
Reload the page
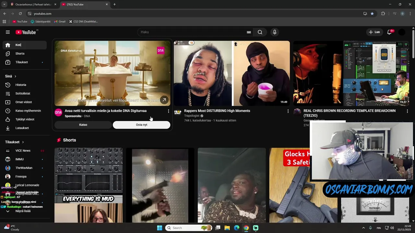pos(20,14)
